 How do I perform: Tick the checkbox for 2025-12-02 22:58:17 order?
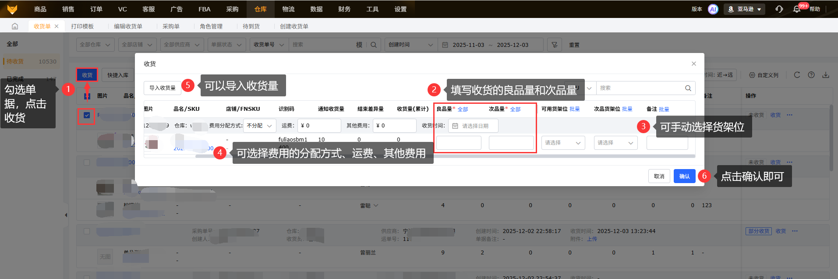87,231
